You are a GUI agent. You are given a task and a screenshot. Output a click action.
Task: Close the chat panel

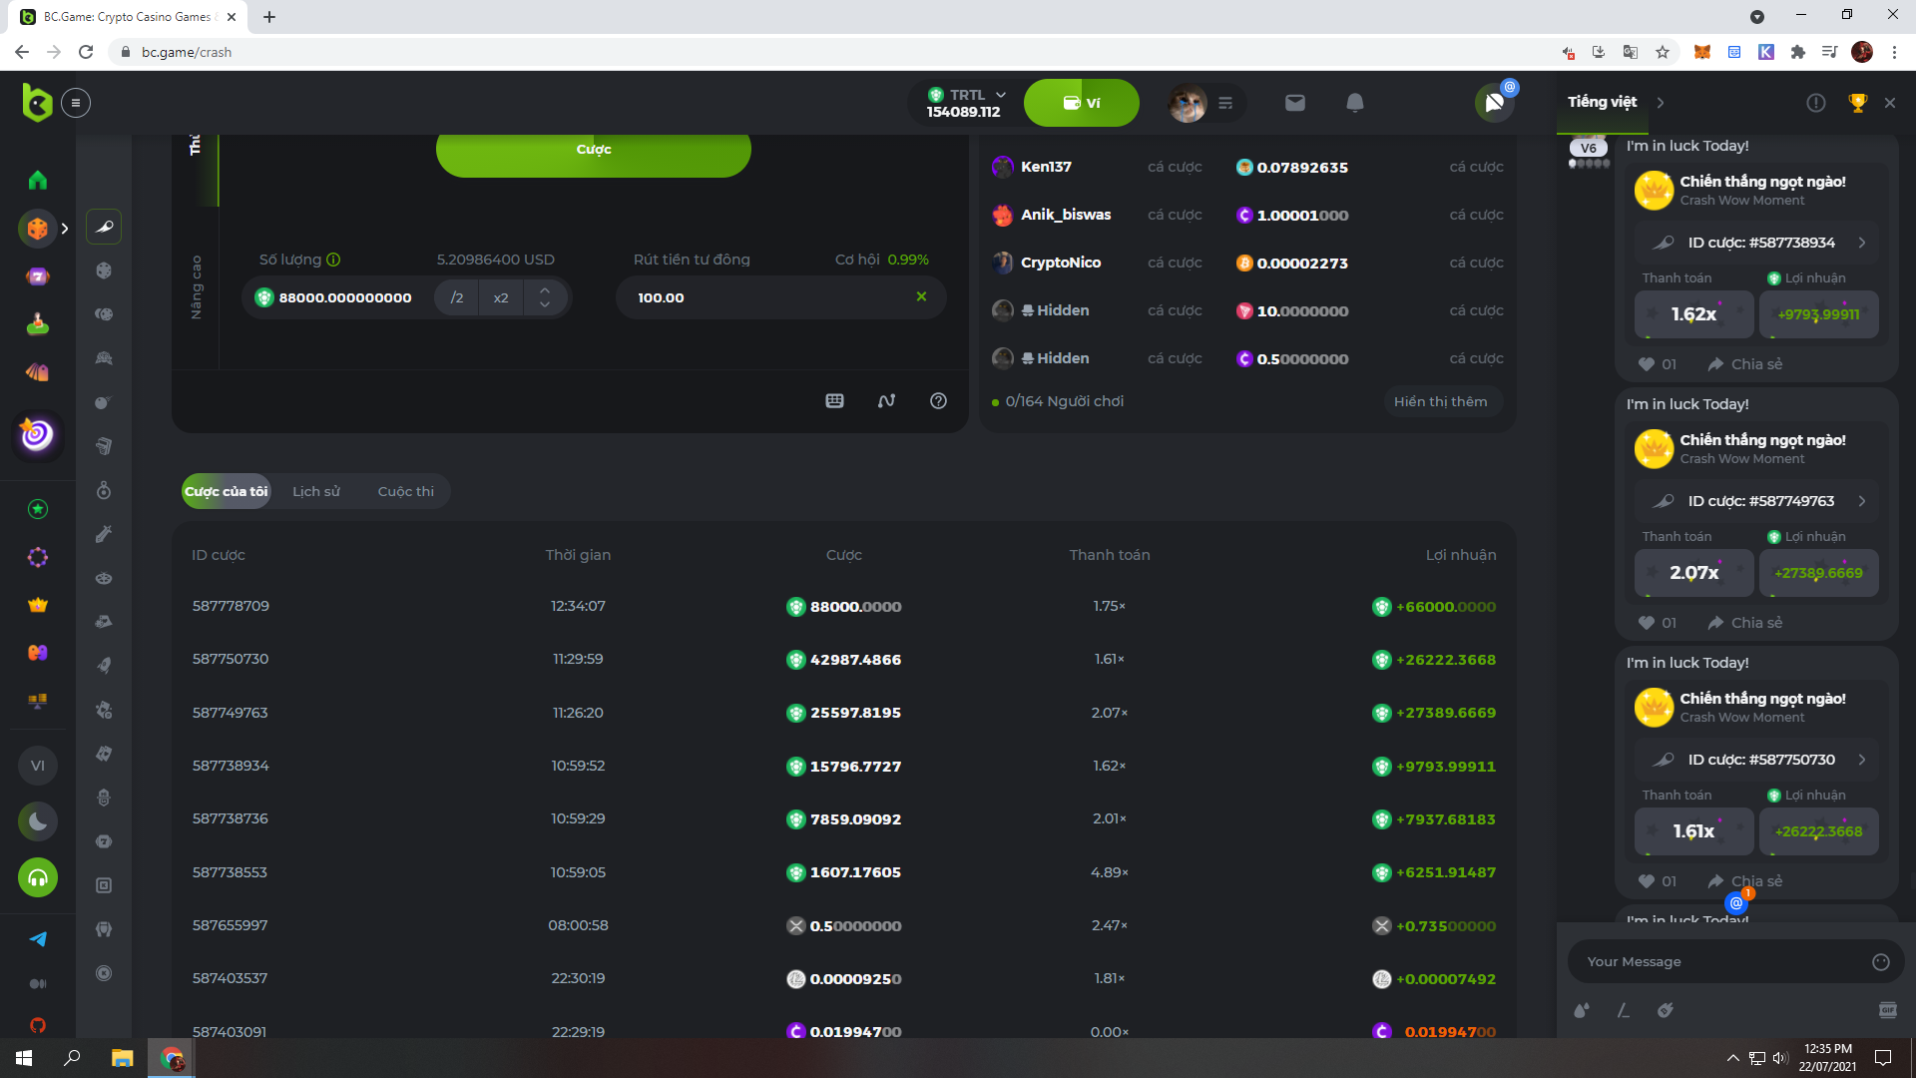[x=1890, y=103]
